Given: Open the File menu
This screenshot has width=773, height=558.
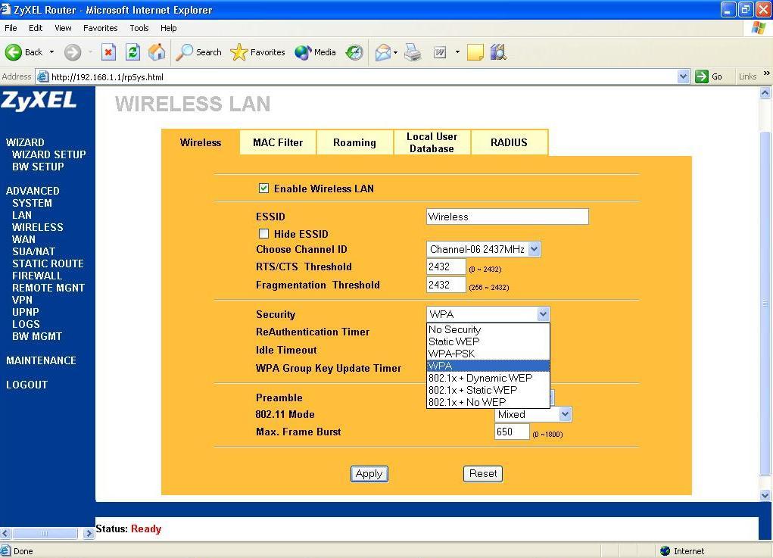Looking at the screenshot, I should pyautogui.click(x=11, y=28).
